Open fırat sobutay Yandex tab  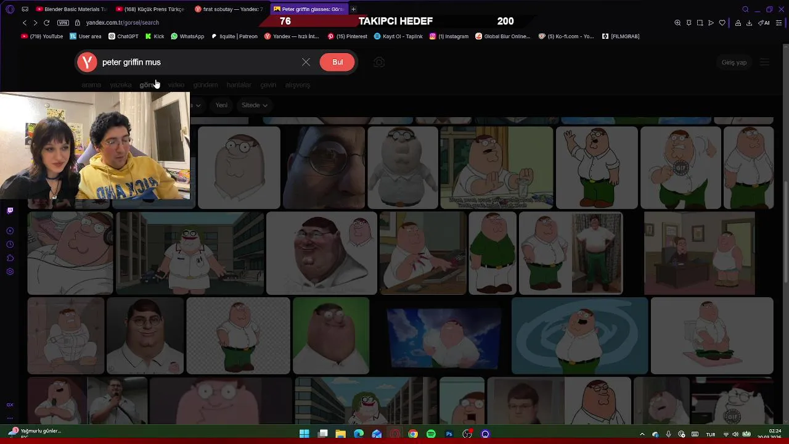pos(229,9)
